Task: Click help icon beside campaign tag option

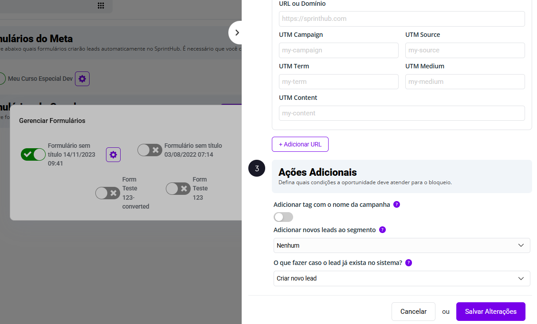Action: [396, 205]
